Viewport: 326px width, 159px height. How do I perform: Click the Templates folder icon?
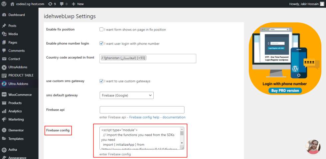(x=4, y=139)
